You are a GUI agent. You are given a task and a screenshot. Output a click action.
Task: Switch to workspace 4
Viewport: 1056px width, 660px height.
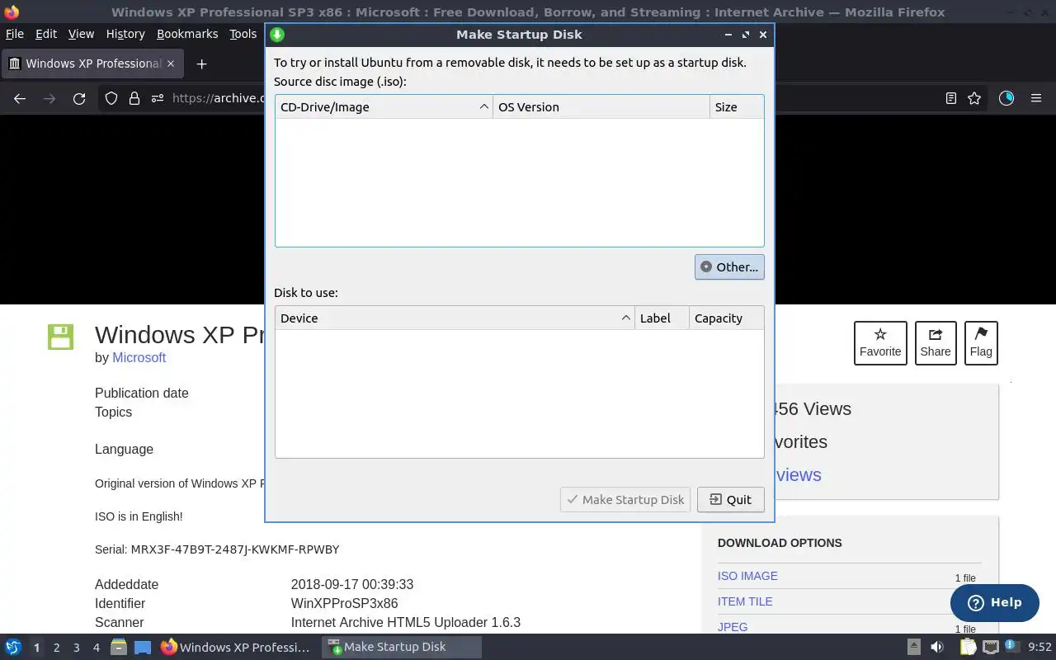point(97,648)
